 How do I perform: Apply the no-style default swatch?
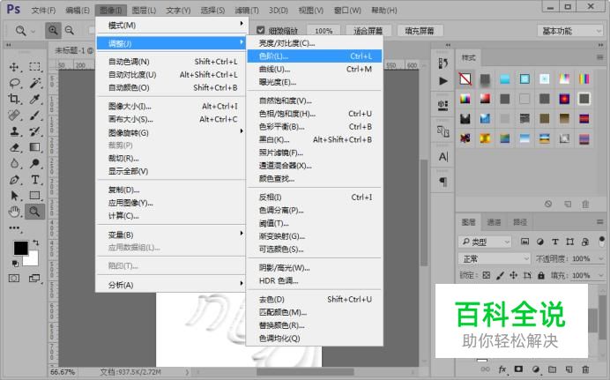pos(465,79)
